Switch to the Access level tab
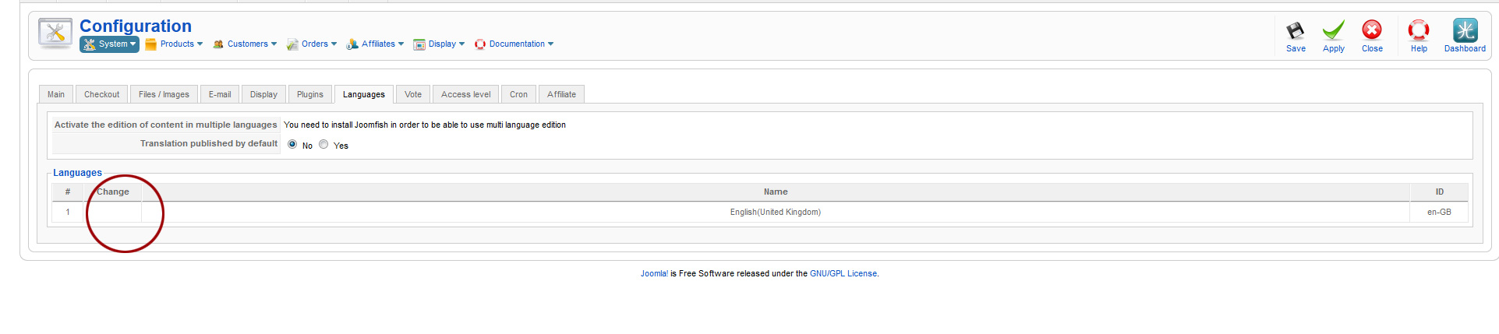 click(465, 94)
